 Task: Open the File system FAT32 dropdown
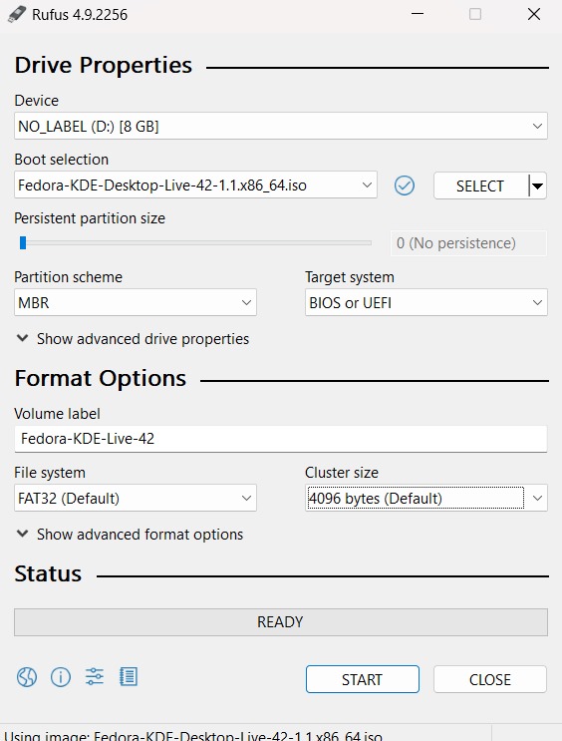[x=136, y=498]
